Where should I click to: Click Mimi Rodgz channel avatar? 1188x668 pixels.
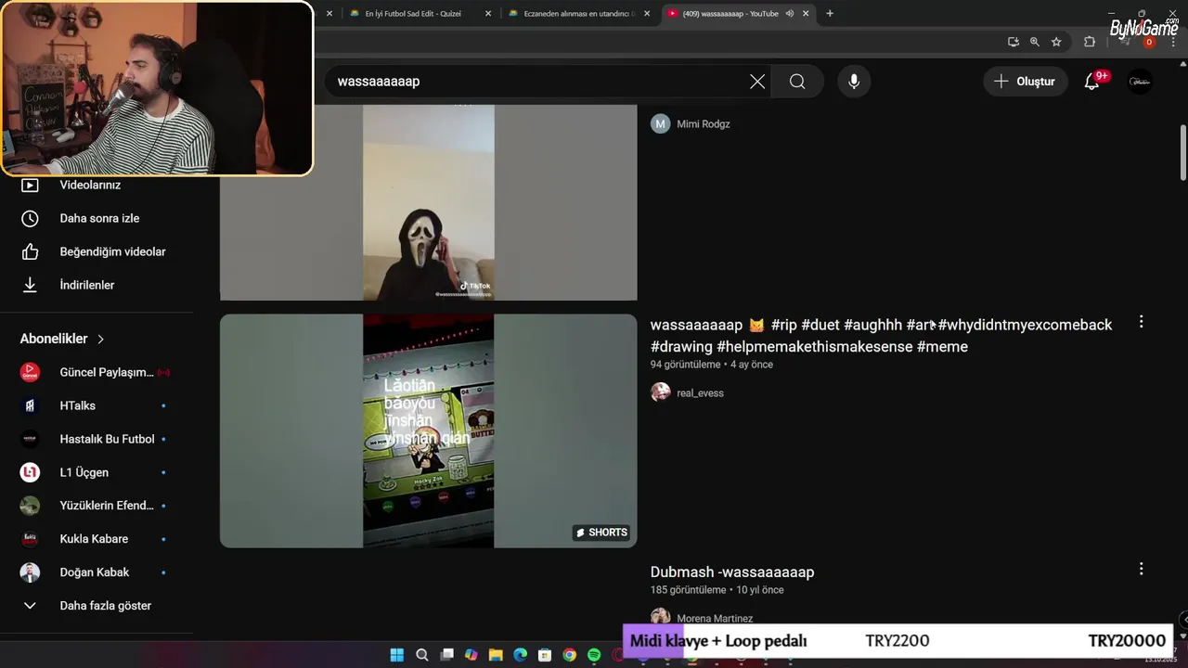coord(661,124)
